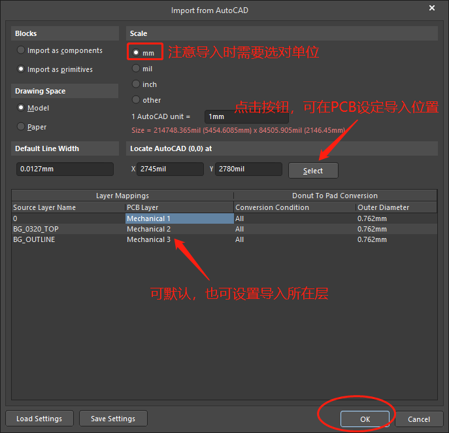Viewport: 449px width, 433px height.
Task: Click PCB Layer column header
Action: pos(180,207)
